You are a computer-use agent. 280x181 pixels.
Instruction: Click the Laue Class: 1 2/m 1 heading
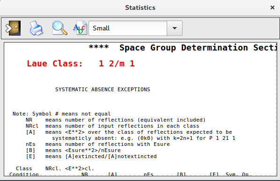pos(81,64)
